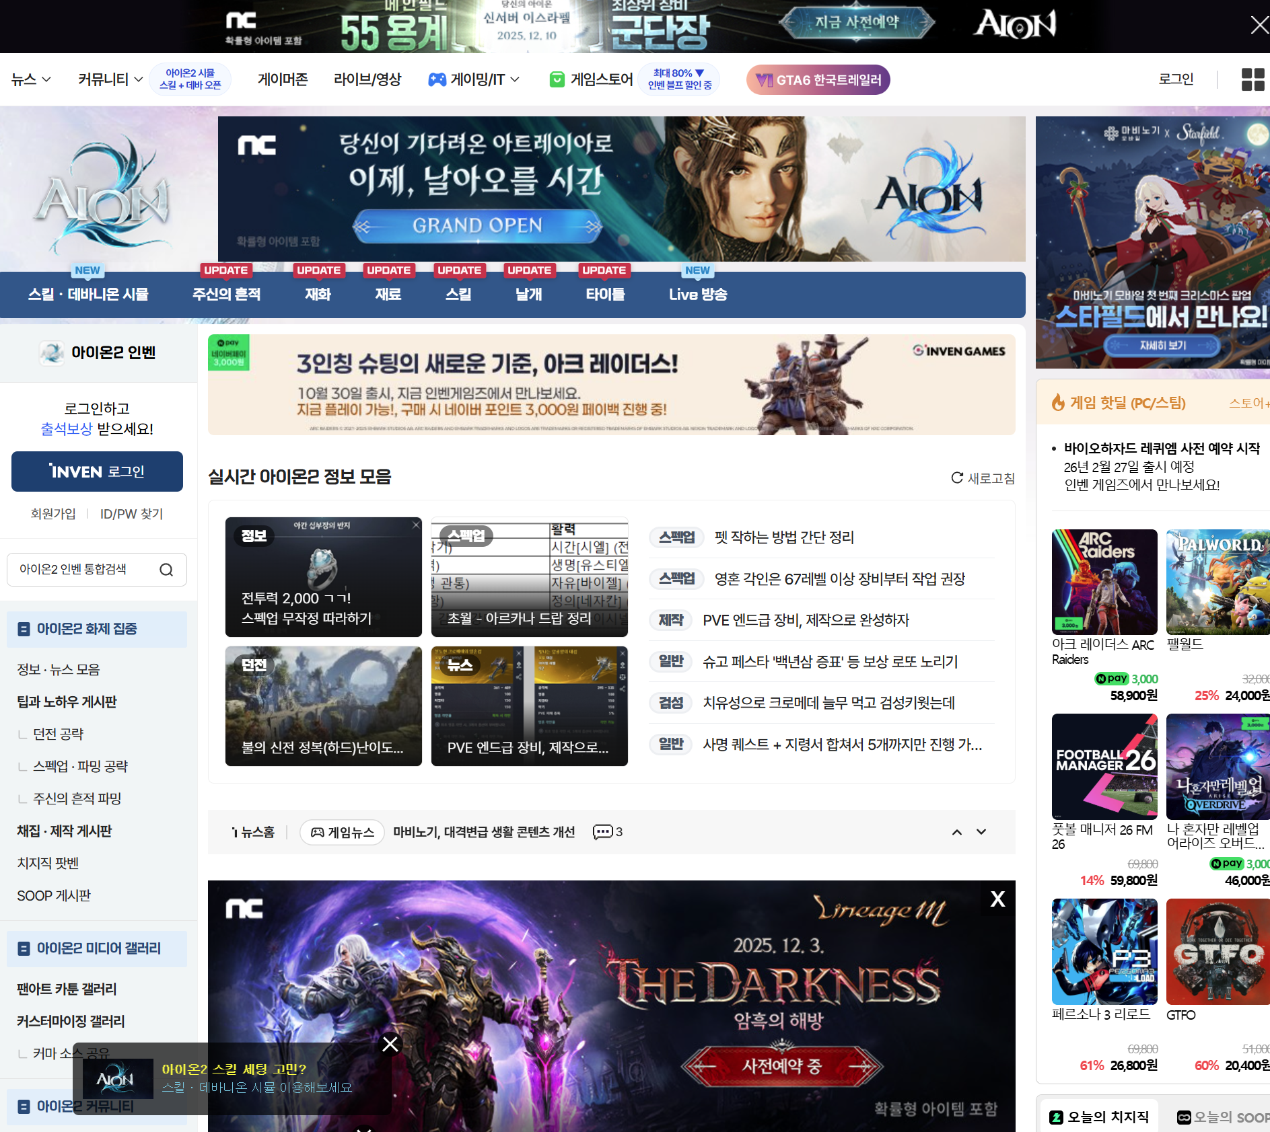Open 던전 공략 sidebar item
The height and width of the screenshot is (1132, 1270).
tap(59, 734)
